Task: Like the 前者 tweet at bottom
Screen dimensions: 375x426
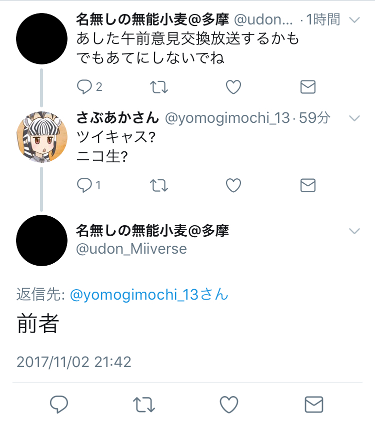Action: click(x=229, y=405)
